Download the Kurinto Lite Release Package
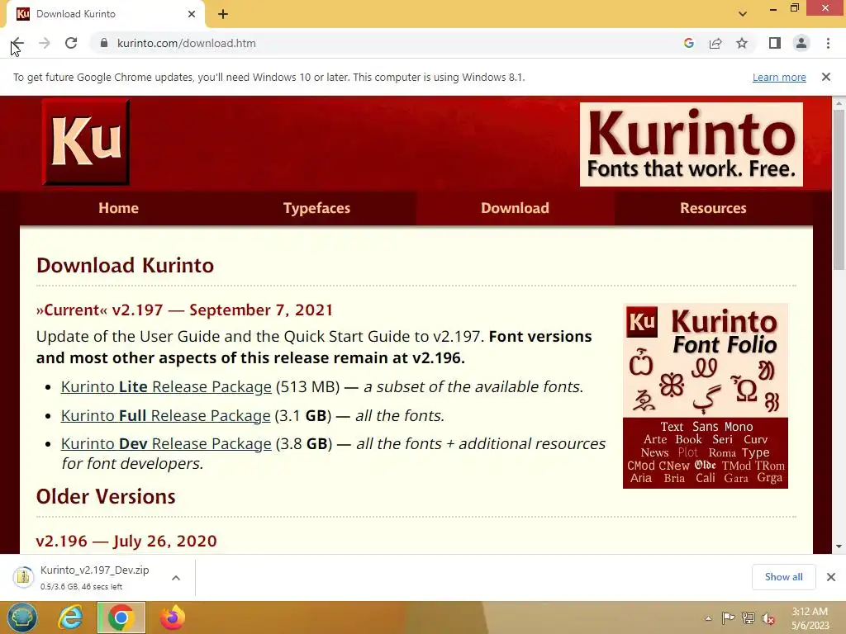 (x=166, y=386)
